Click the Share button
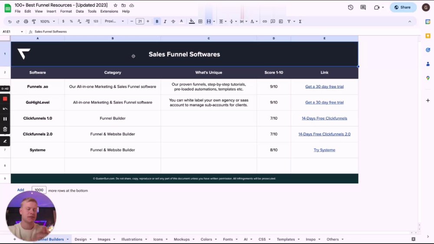 (403, 7)
